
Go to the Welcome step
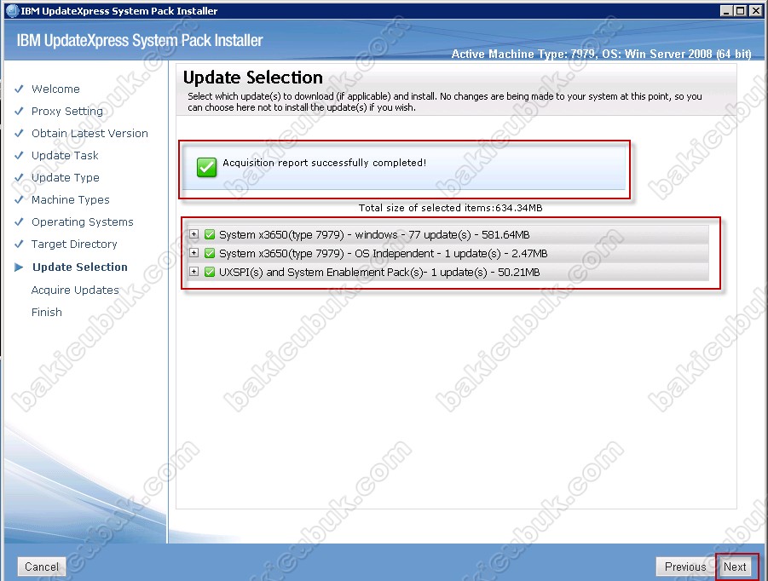click(x=55, y=89)
